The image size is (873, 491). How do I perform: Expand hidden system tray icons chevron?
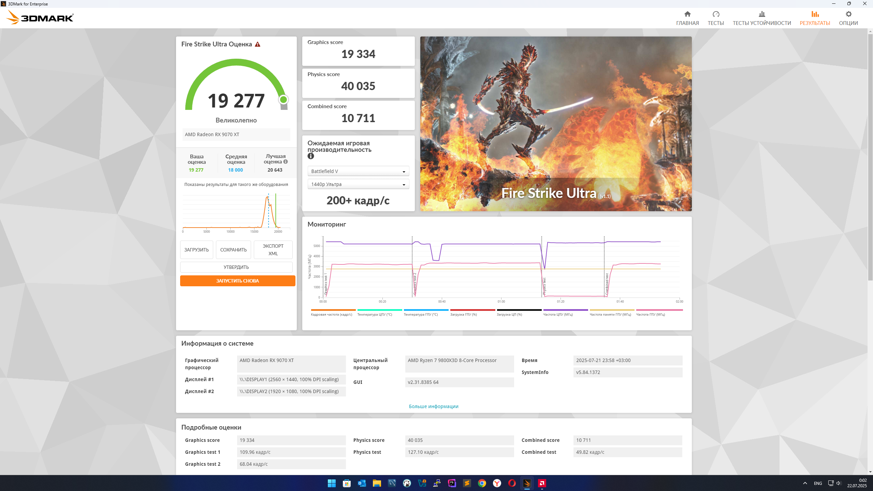805,483
